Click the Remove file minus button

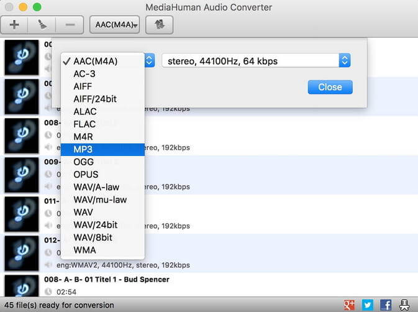(x=70, y=25)
